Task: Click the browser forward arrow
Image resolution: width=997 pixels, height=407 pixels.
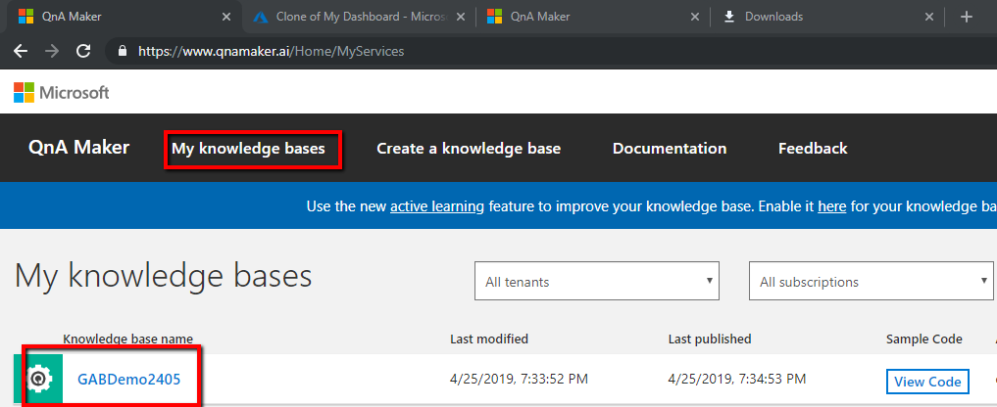Action: (52, 52)
